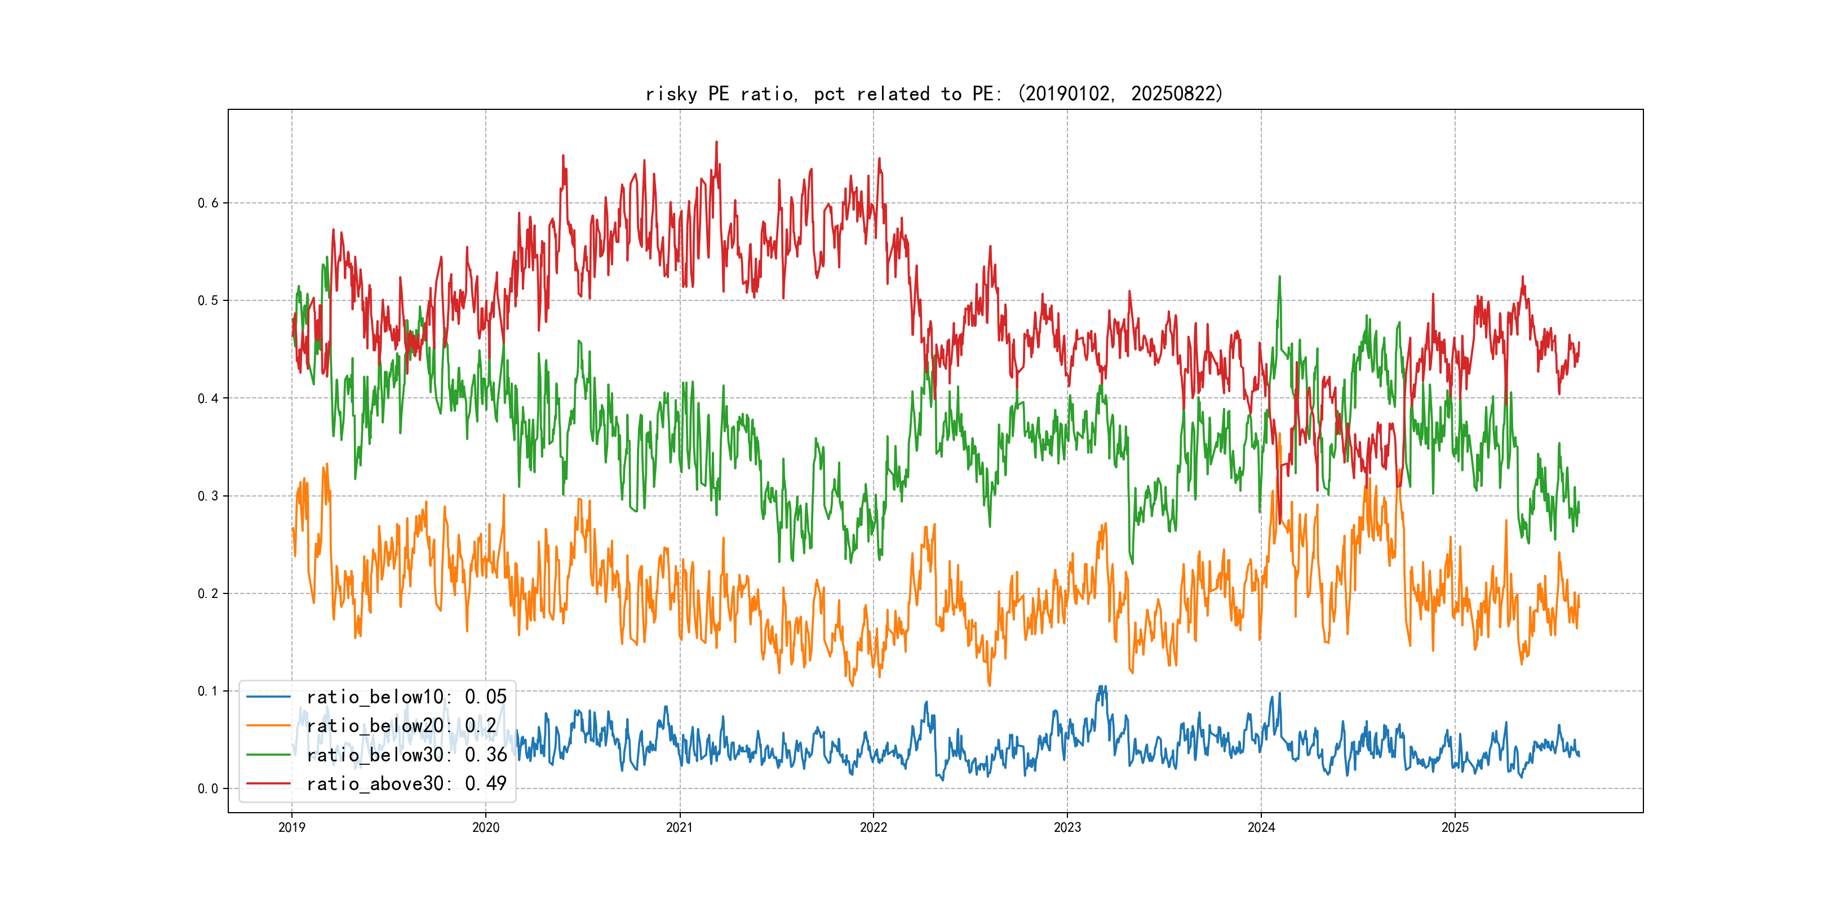Screen dimensions: 1826x913
Task: Click the 2025 x-axis tick label
Action: 1455,827
